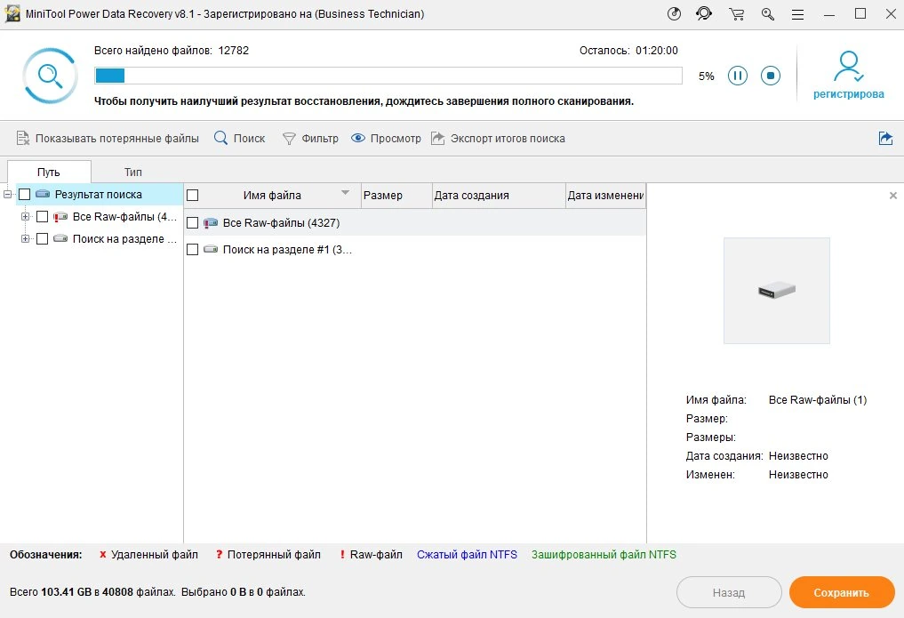Check Все Raw-файлы tree checkbox
The image size is (904, 618).
42,217
